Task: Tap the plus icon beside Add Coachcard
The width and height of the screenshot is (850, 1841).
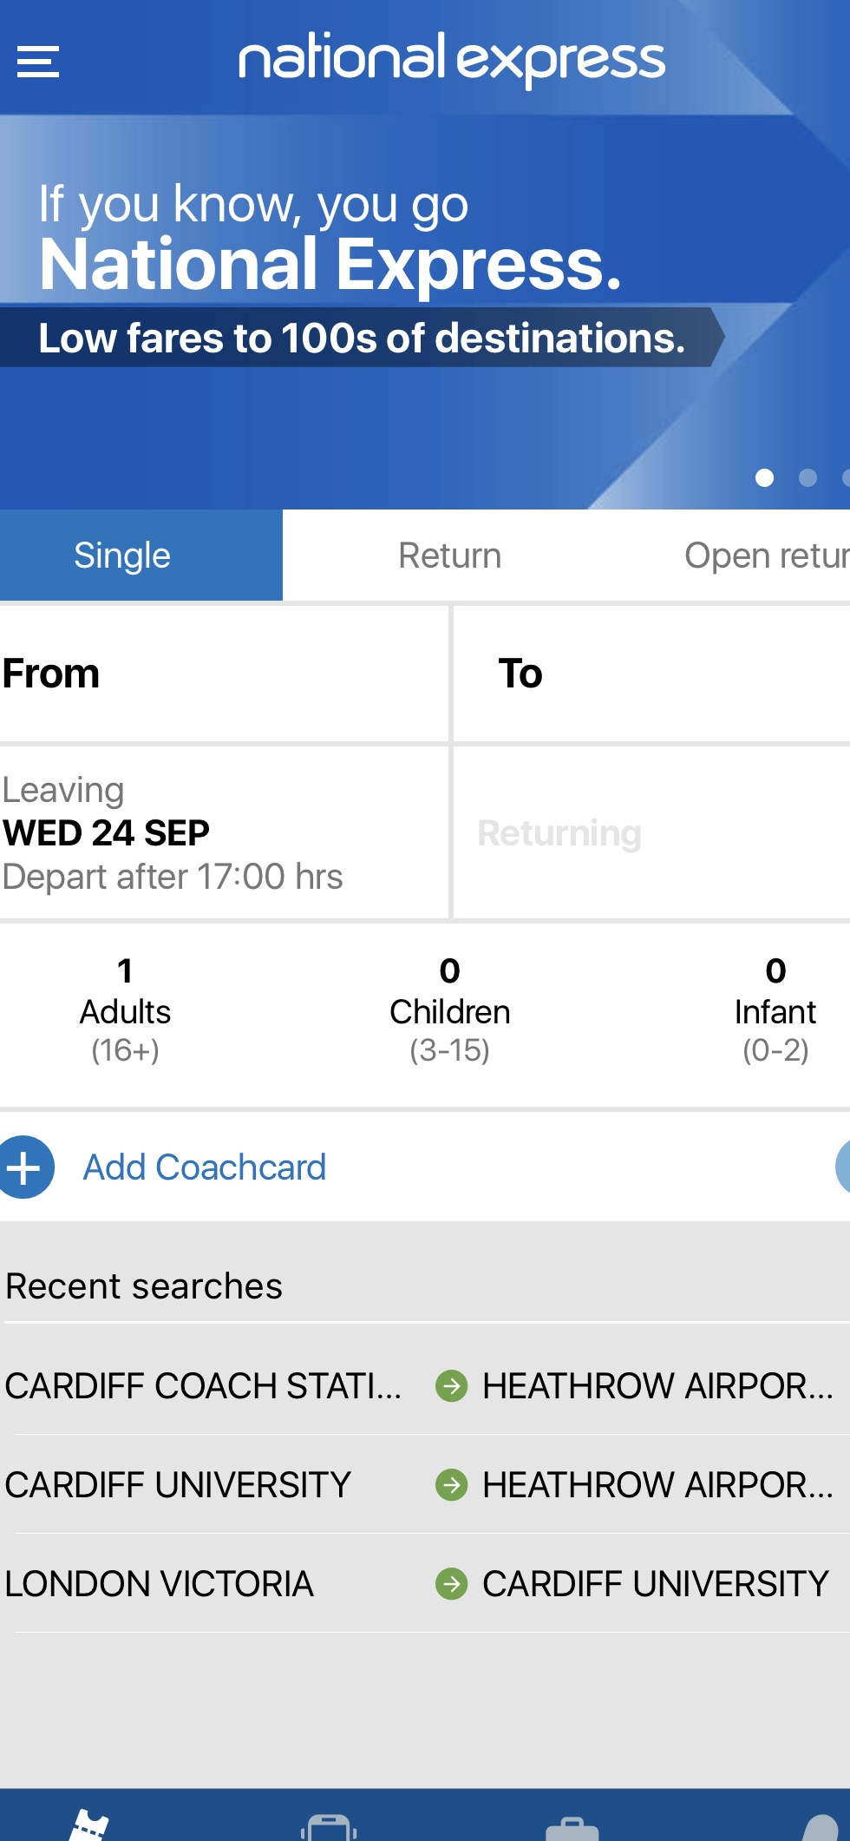Action: coord(25,1167)
